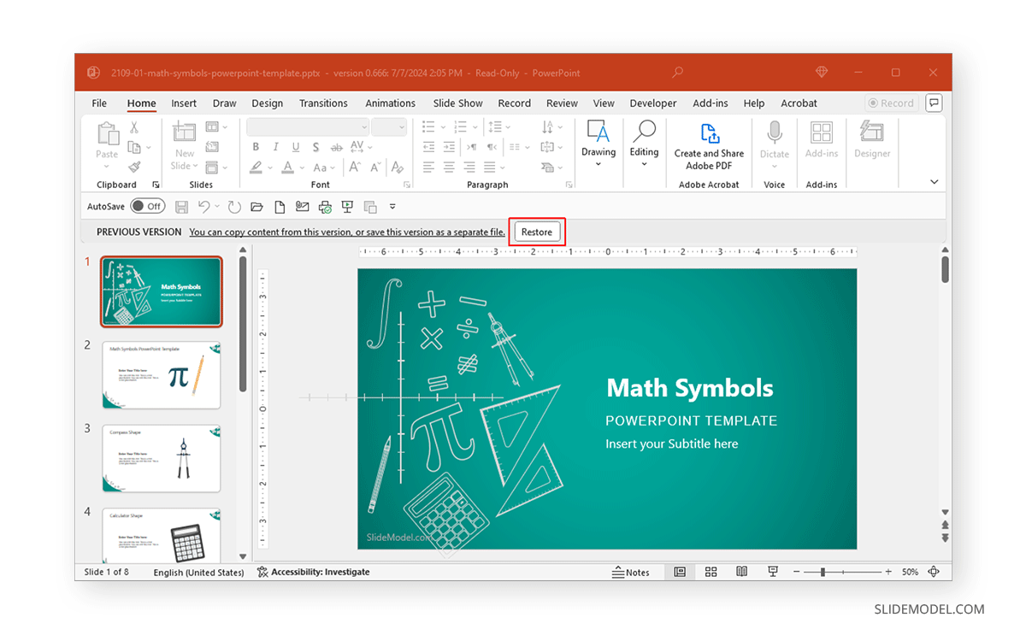Switch to the Insert tab
Viewport: 1026px width, 635px height.
(x=184, y=103)
